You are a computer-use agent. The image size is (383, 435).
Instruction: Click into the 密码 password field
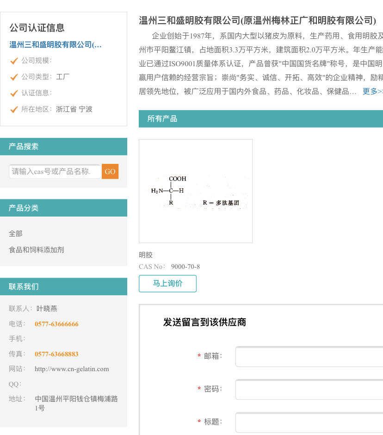309,389
